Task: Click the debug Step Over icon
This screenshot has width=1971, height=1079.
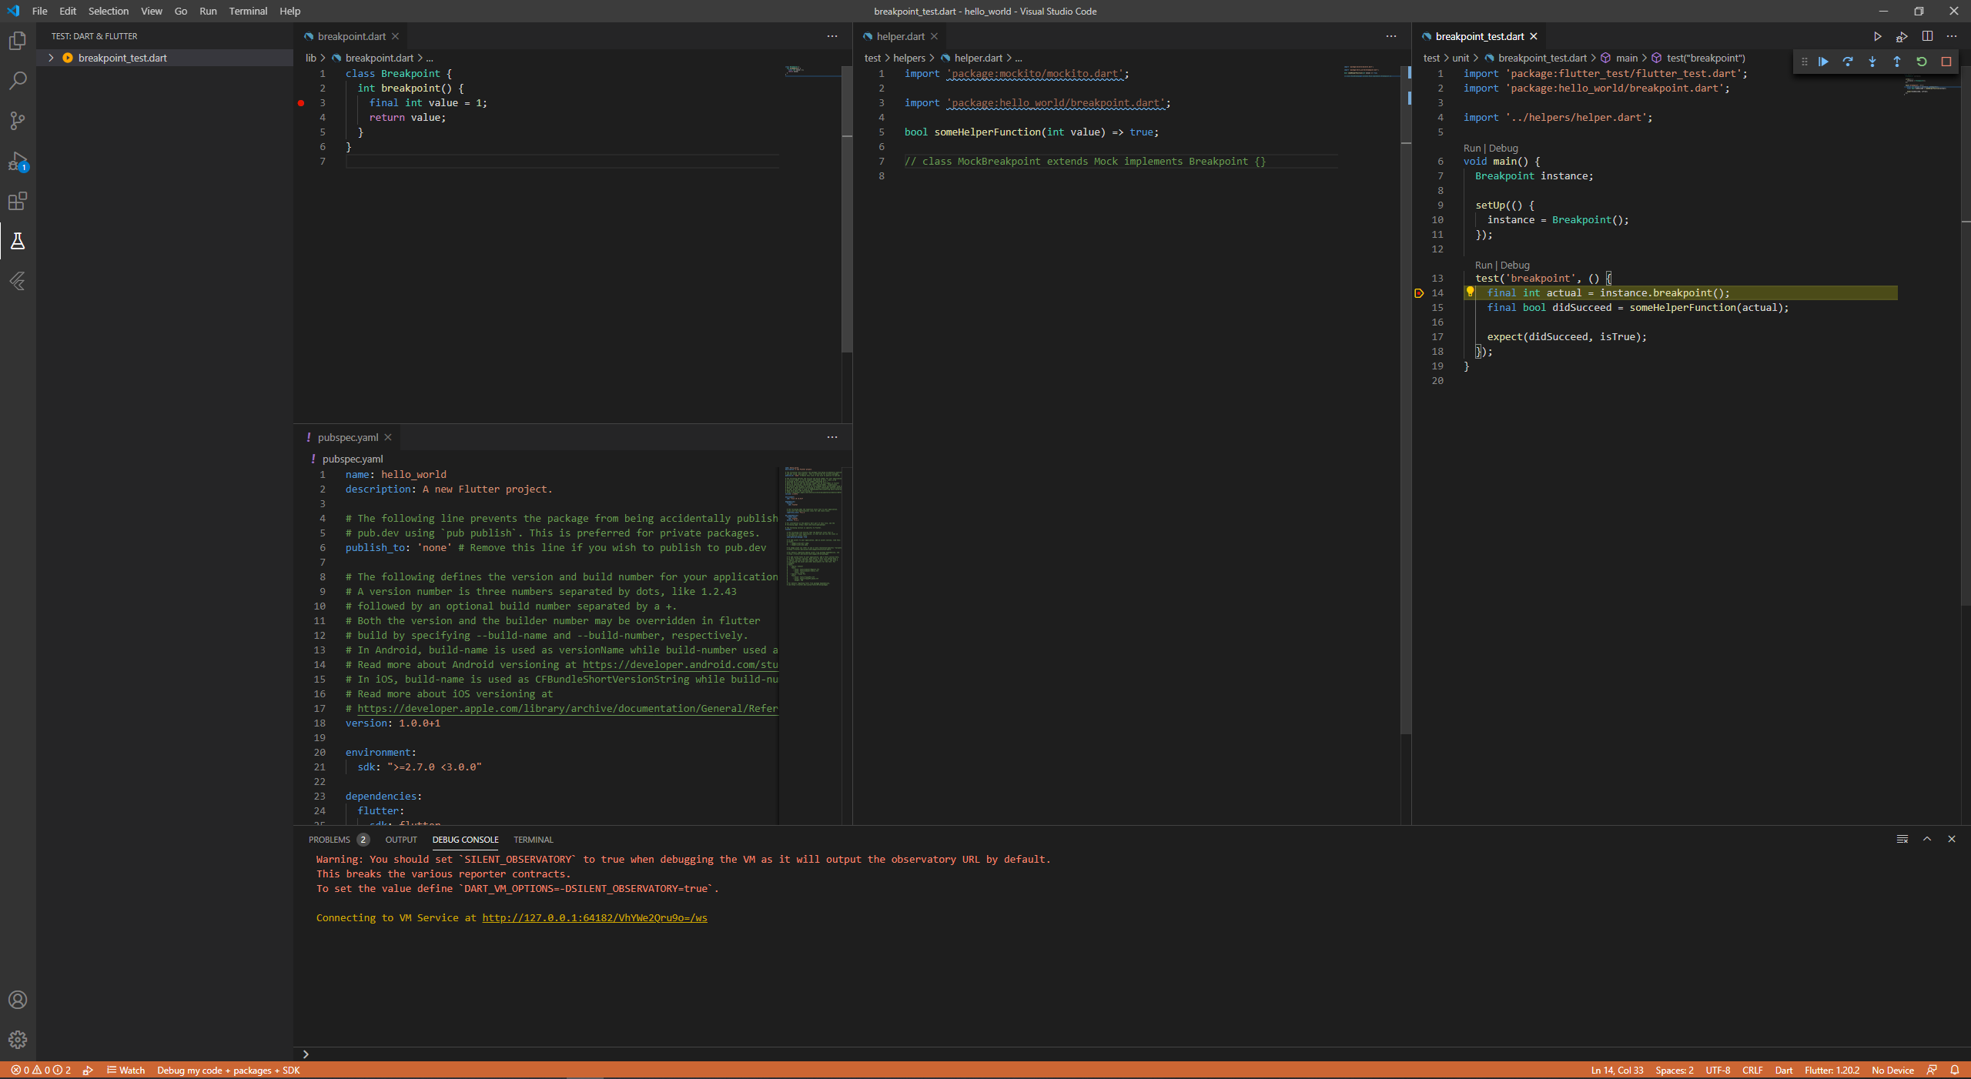Action: click(1848, 62)
